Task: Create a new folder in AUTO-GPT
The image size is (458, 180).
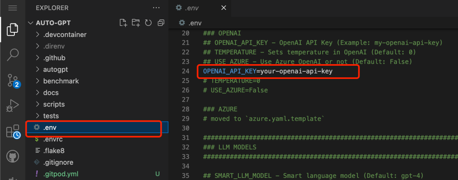Action: click(x=136, y=23)
